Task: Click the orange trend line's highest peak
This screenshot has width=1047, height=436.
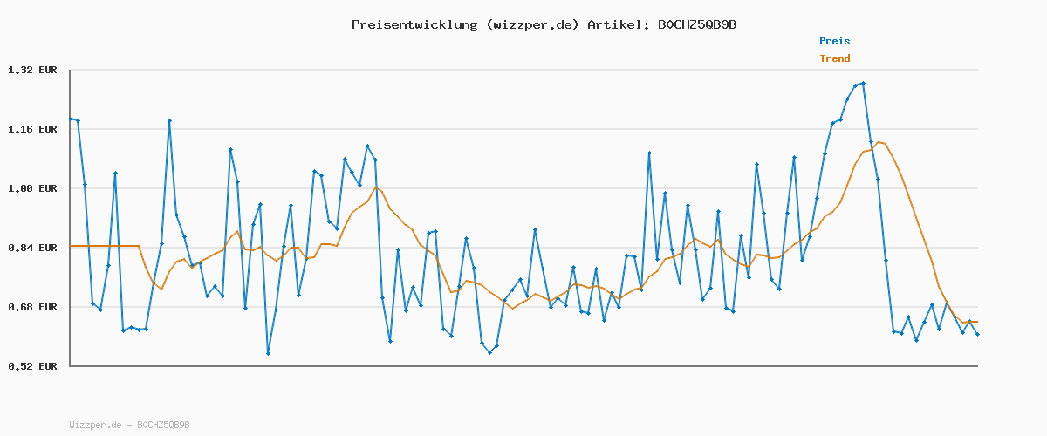Action: [x=878, y=141]
